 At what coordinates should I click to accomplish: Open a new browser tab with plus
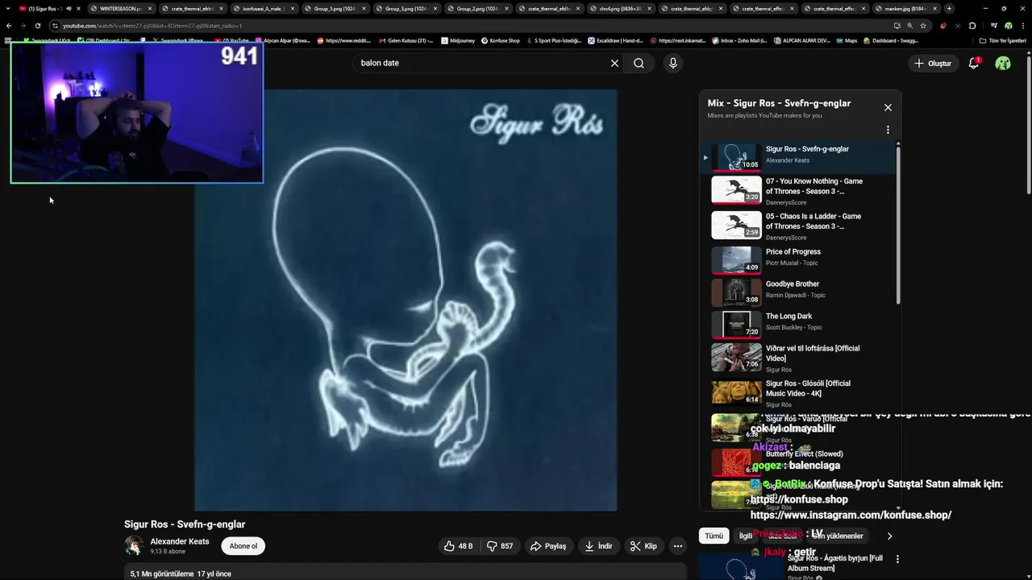point(949,8)
